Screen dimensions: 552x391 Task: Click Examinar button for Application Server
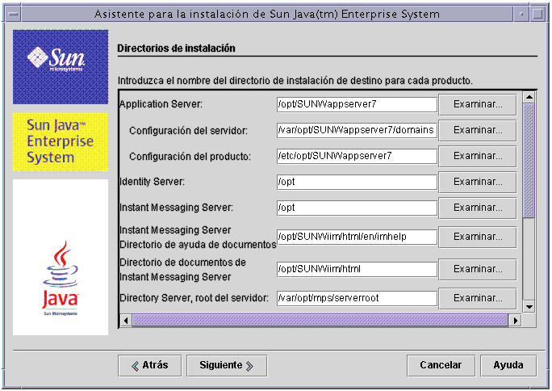pyautogui.click(x=478, y=105)
